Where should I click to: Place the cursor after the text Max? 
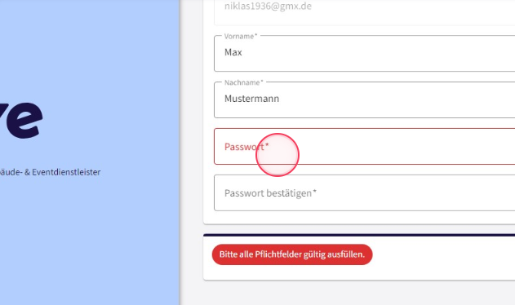coord(242,52)
